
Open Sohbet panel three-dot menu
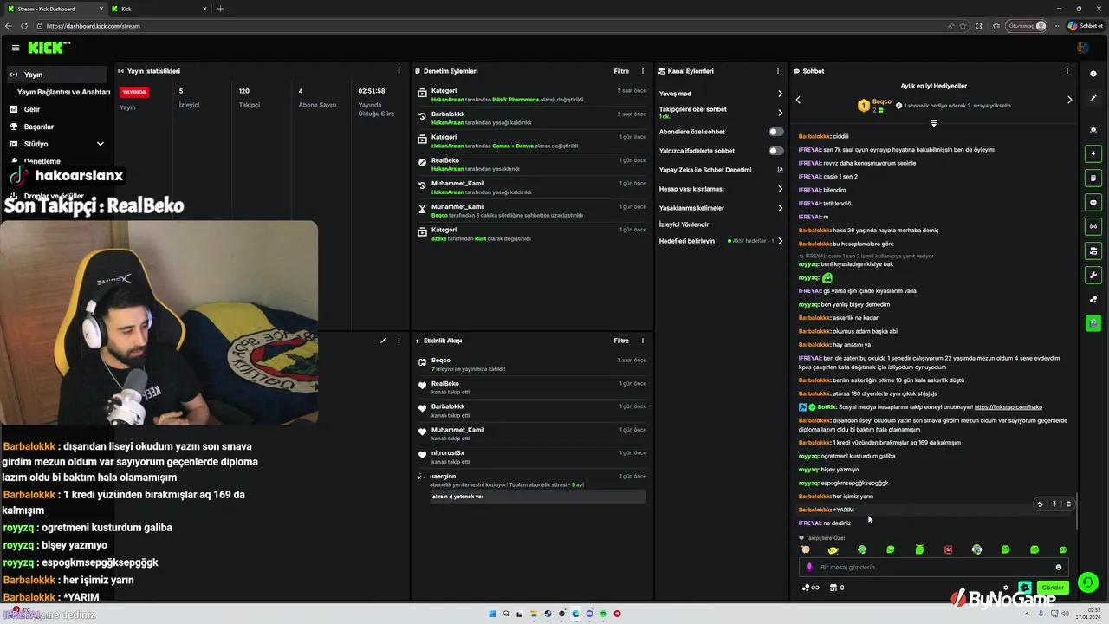[1067, 71]
